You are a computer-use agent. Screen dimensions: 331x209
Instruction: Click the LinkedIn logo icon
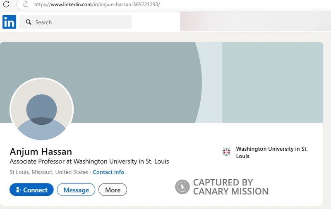[9, 22]
